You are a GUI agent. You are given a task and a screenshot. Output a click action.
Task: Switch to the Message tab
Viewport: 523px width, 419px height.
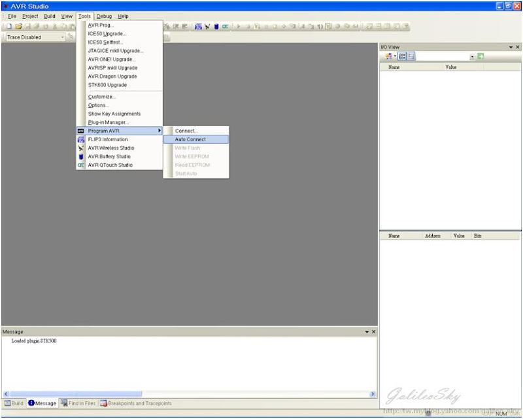(x=42, y=403)
